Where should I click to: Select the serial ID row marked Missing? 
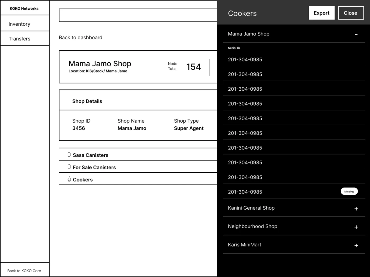click(x=294, y=191)
